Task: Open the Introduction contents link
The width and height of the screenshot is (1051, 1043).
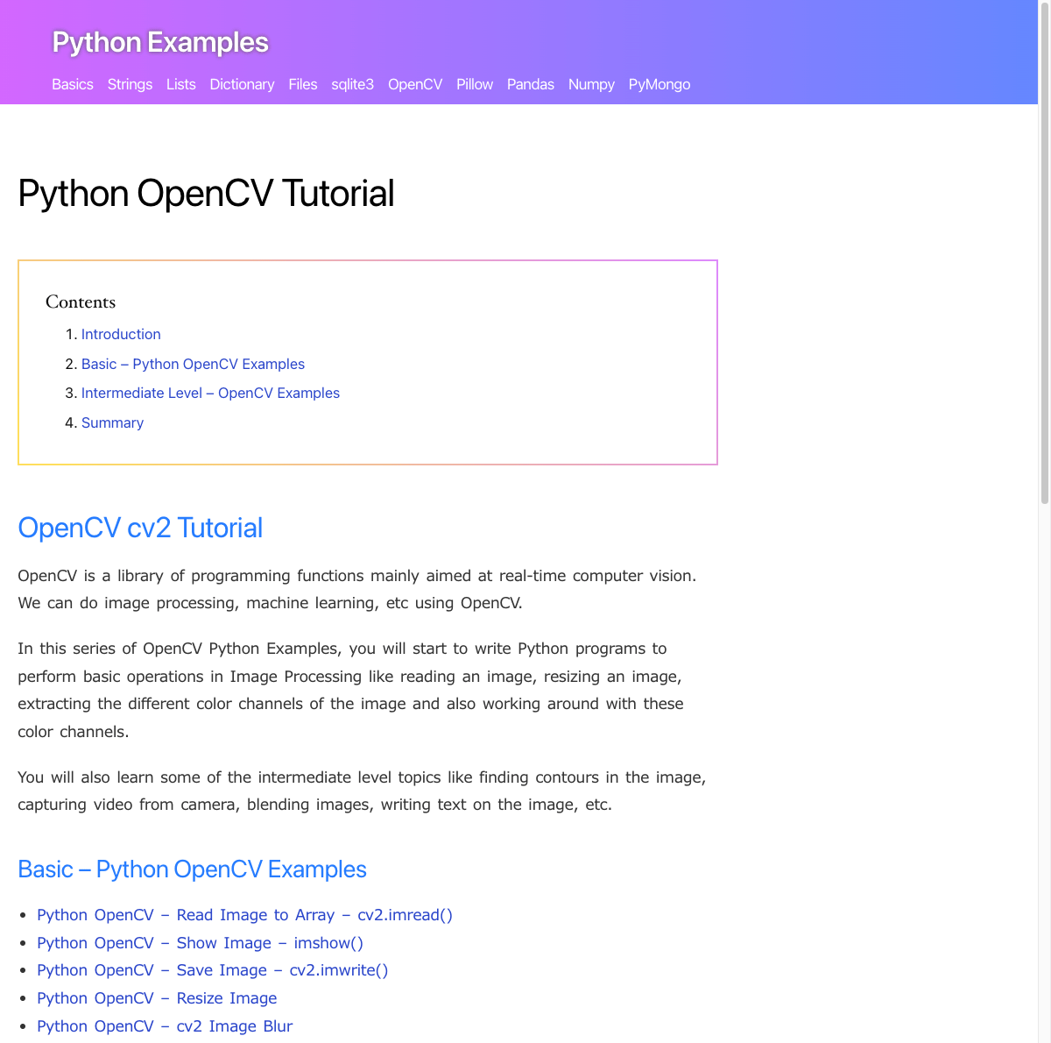Action: click(121, 334)
